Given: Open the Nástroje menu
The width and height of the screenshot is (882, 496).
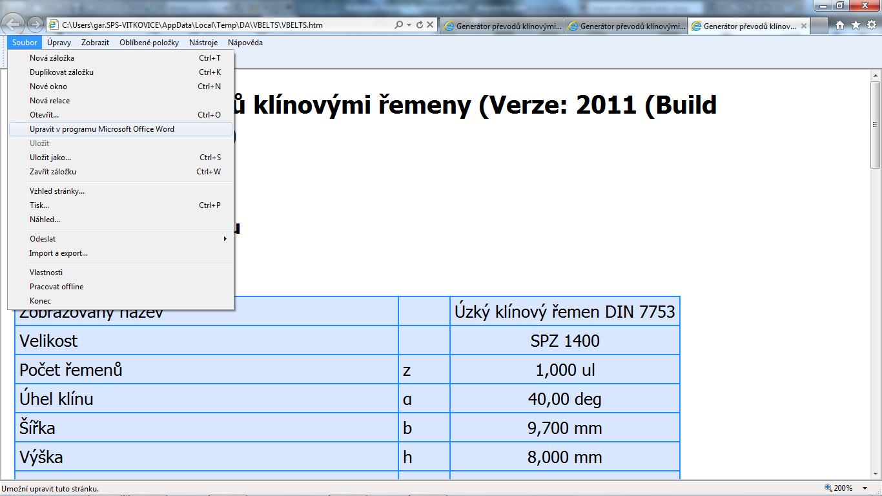Looking at the screenshot, I should [203, 43].
